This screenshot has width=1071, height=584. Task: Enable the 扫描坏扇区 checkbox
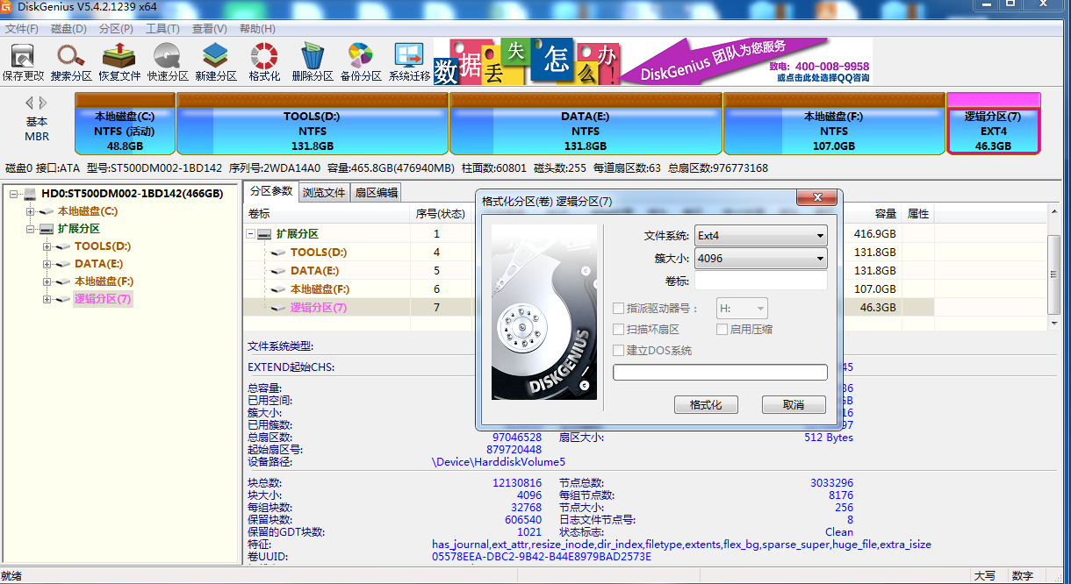(x=619, y=330)
